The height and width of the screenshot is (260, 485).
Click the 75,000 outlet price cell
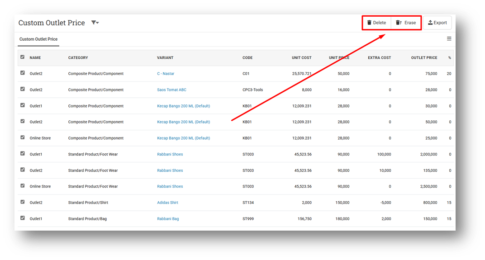(x=431, y=74)
